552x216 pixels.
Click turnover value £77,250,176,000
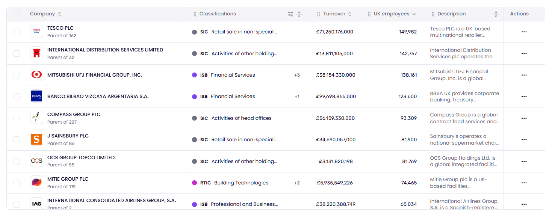pos(335,32)
